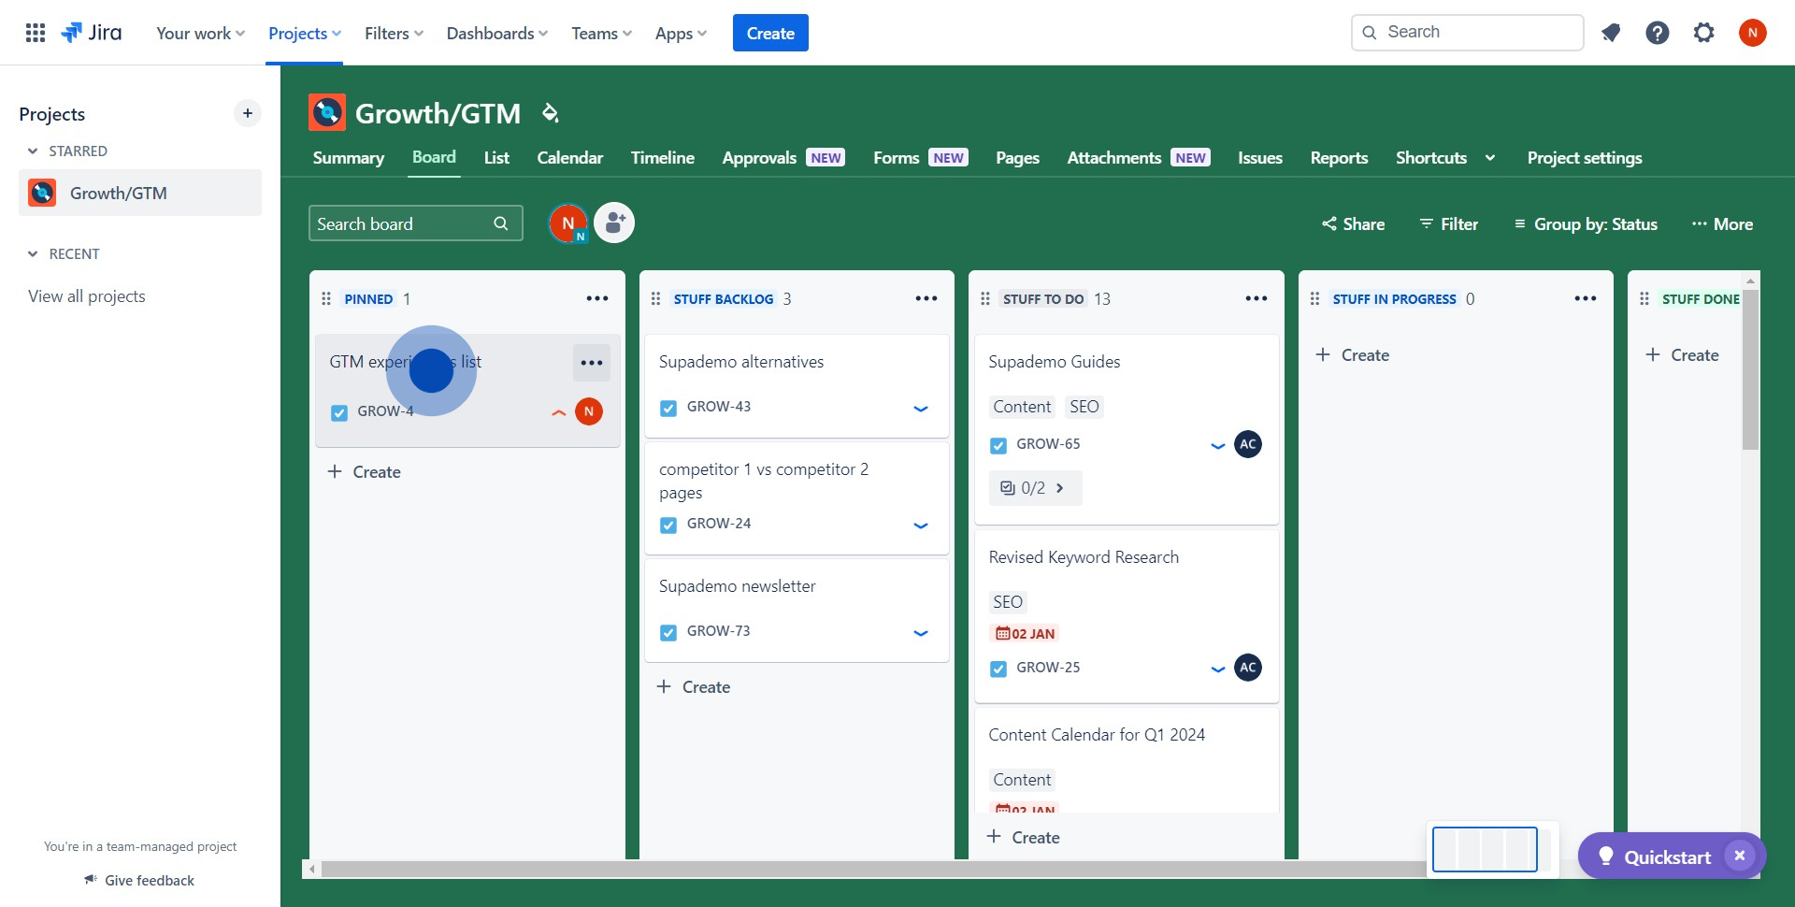Click Give feedback link

139,880
